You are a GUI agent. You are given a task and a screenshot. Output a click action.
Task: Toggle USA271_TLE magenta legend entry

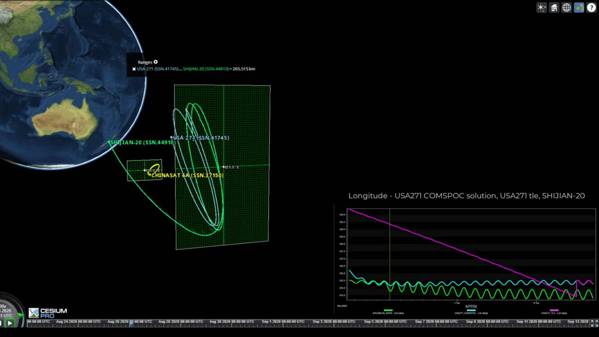coord(554,311)
